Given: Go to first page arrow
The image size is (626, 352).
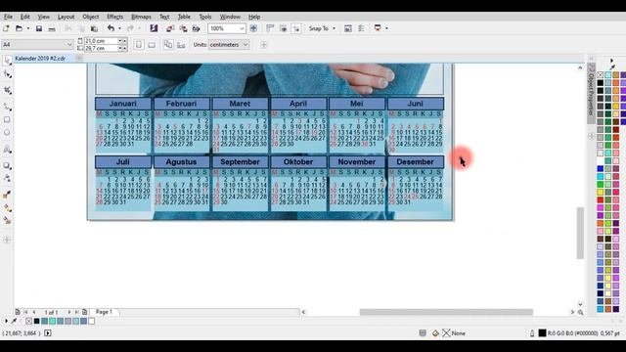Looking at the screenshot, I should tap(25, 312).
